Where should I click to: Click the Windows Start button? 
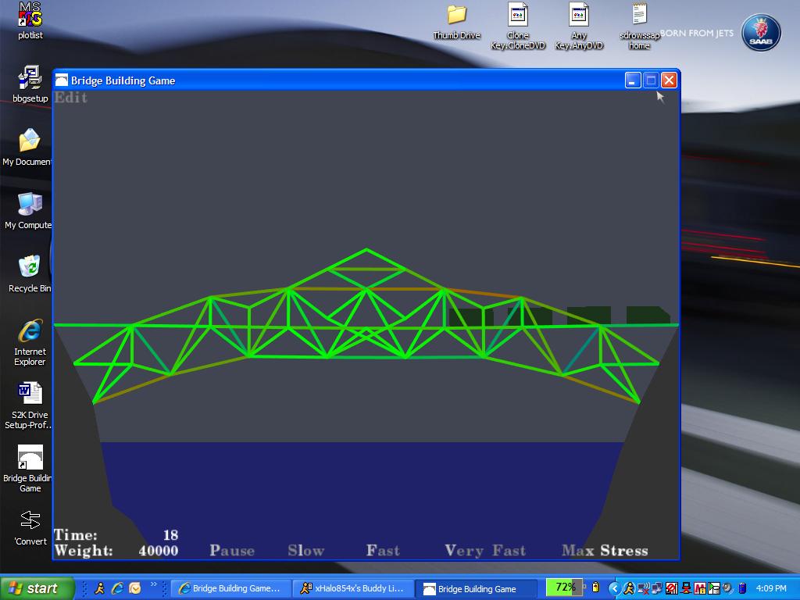click(x=37, y=588)
